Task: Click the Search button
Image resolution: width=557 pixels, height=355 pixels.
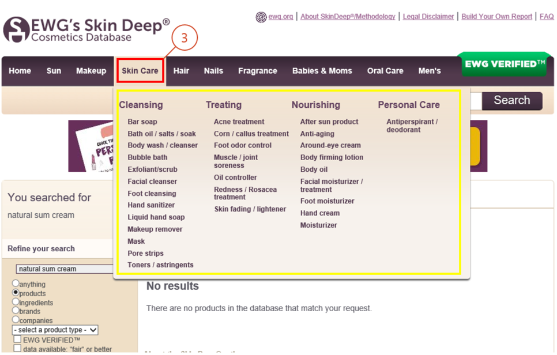Action: tap(512, 100)
